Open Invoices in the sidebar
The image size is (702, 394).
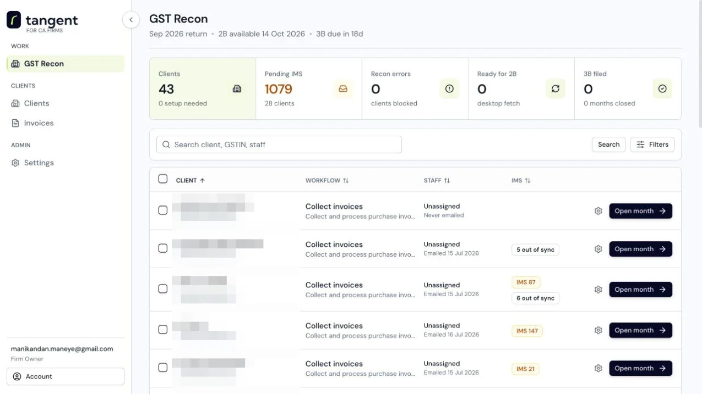click(x=66, y=123)
